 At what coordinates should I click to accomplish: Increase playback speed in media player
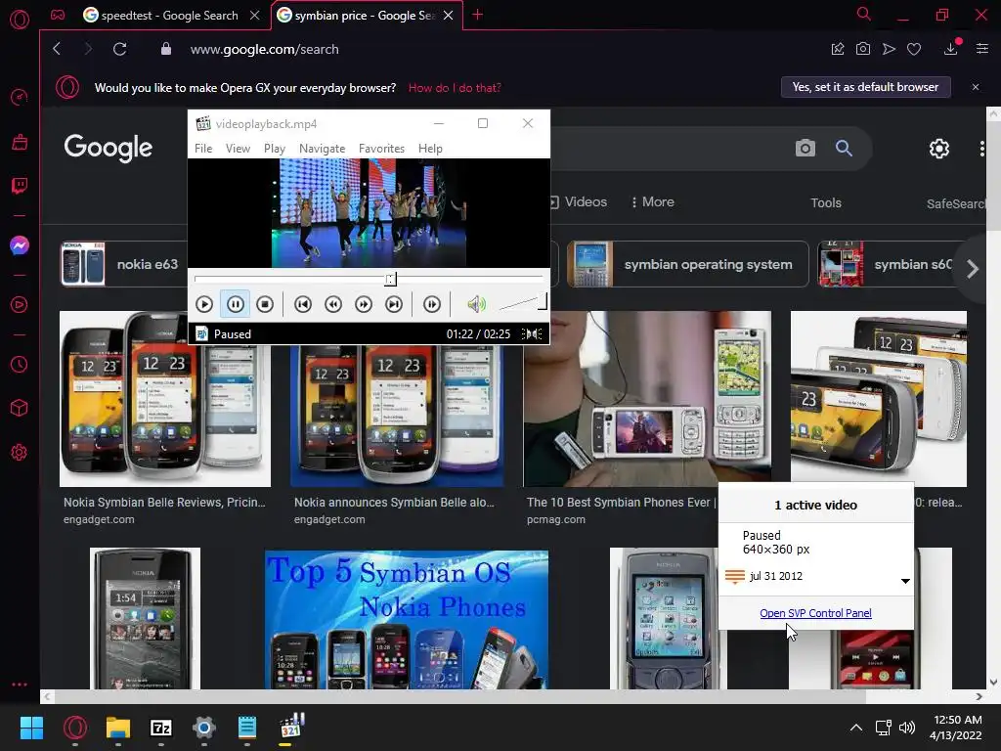click(364, 304)
